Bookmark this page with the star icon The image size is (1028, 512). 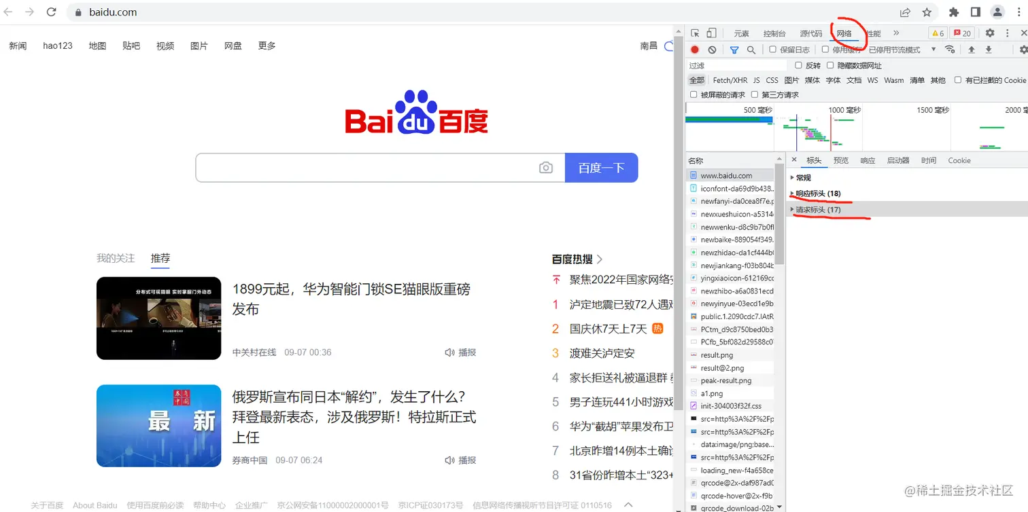(x=927, y=12)
